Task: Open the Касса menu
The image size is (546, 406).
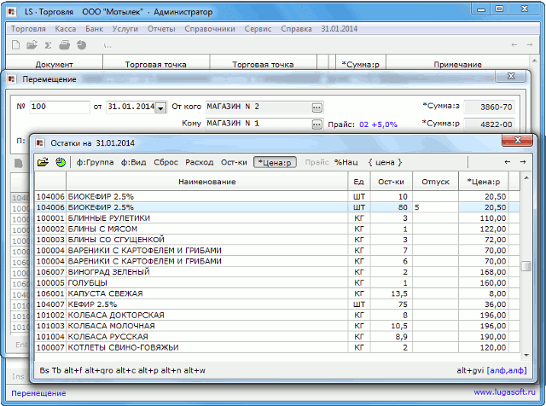Action: [x=66, y=29]
